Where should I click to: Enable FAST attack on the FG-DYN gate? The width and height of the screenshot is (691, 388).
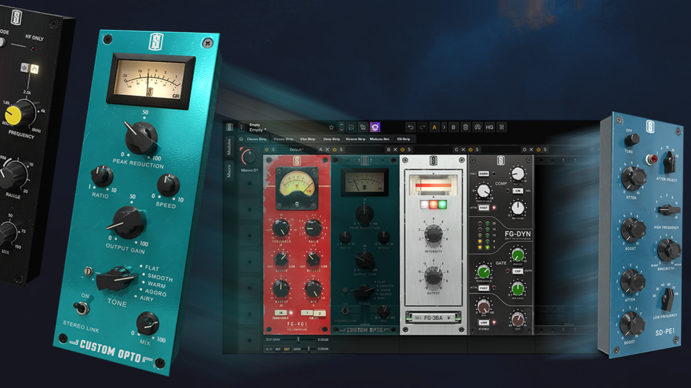484,287
